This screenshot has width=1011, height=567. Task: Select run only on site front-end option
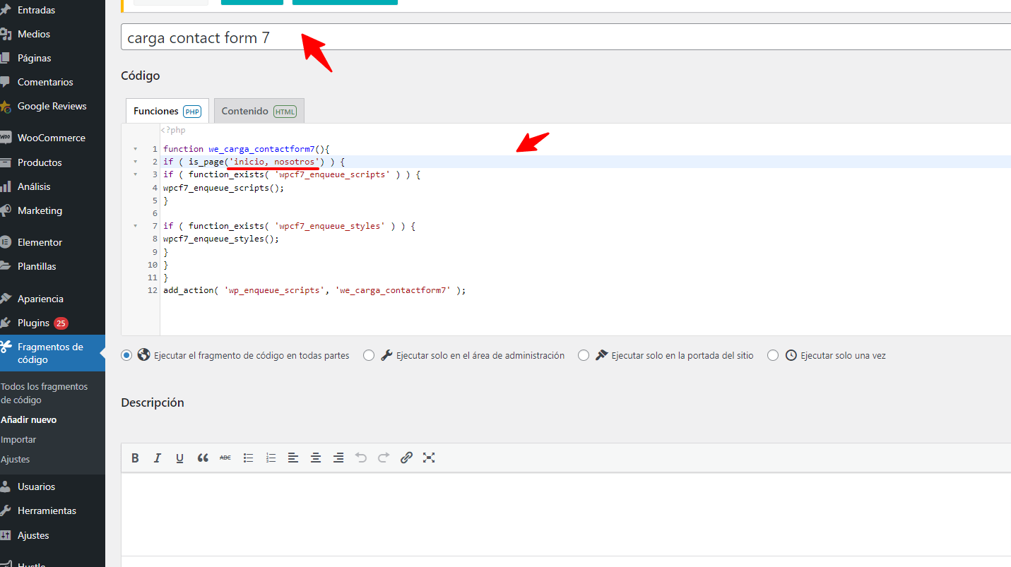tap(584, 355)
